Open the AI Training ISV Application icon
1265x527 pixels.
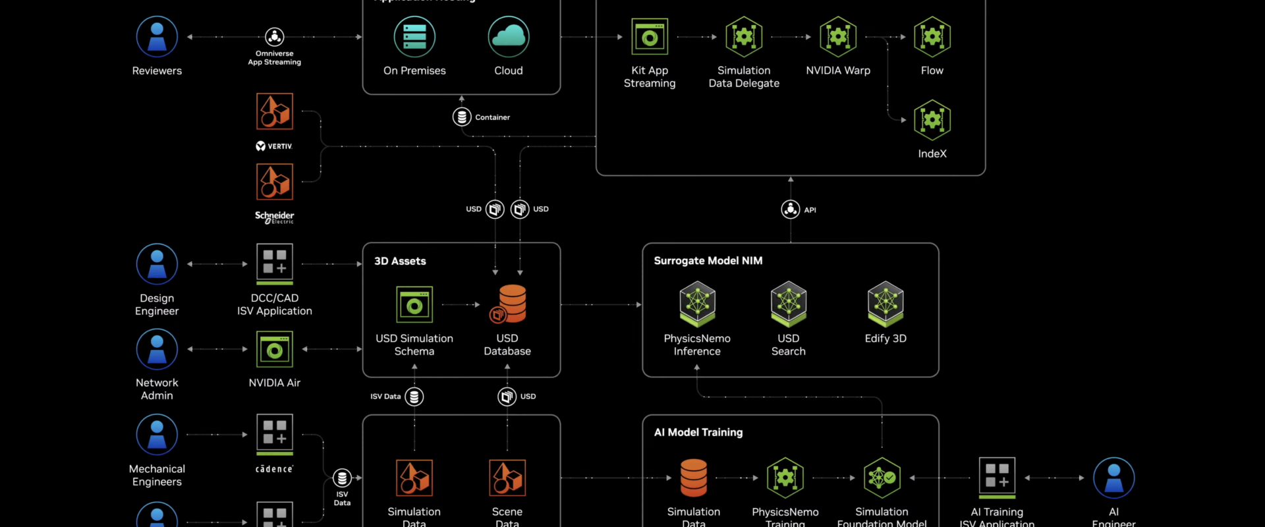(997, 478)
